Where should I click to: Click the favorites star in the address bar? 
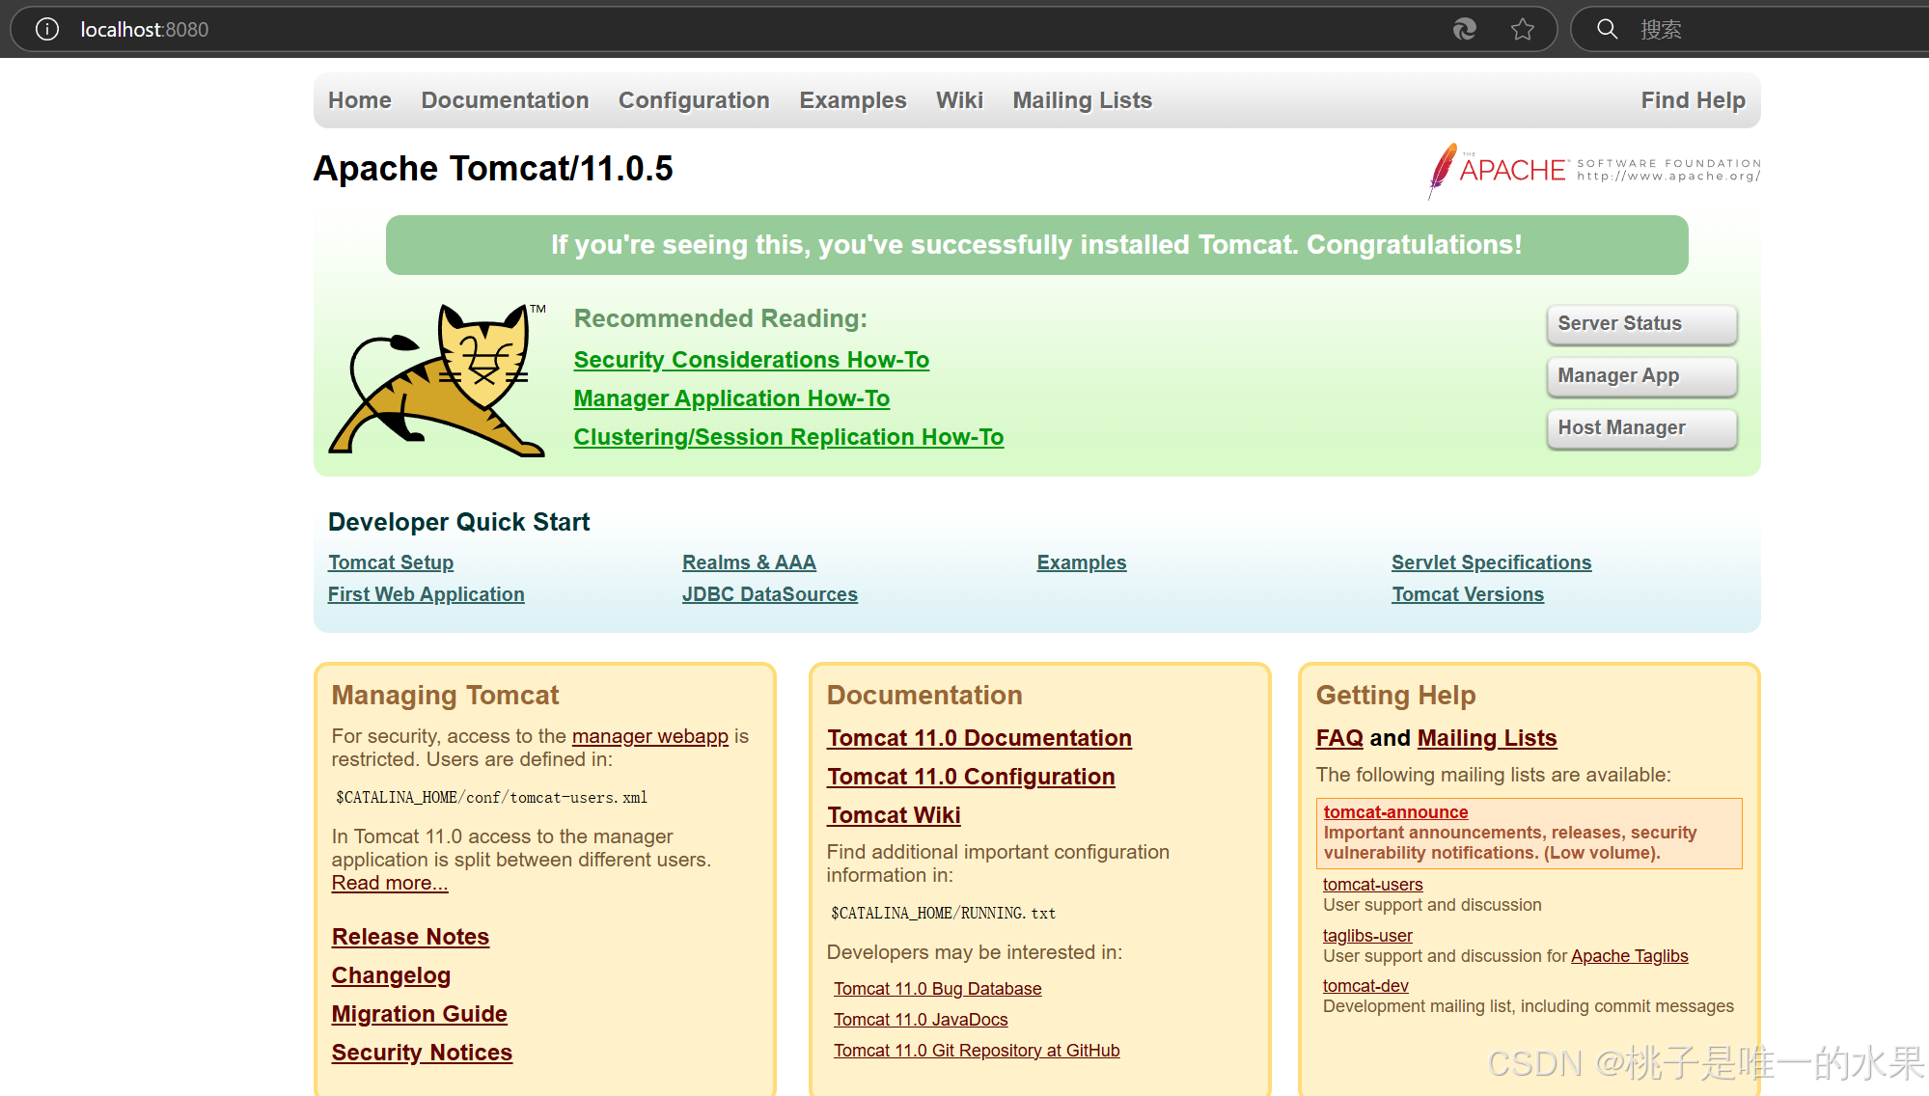(1523, 29)
